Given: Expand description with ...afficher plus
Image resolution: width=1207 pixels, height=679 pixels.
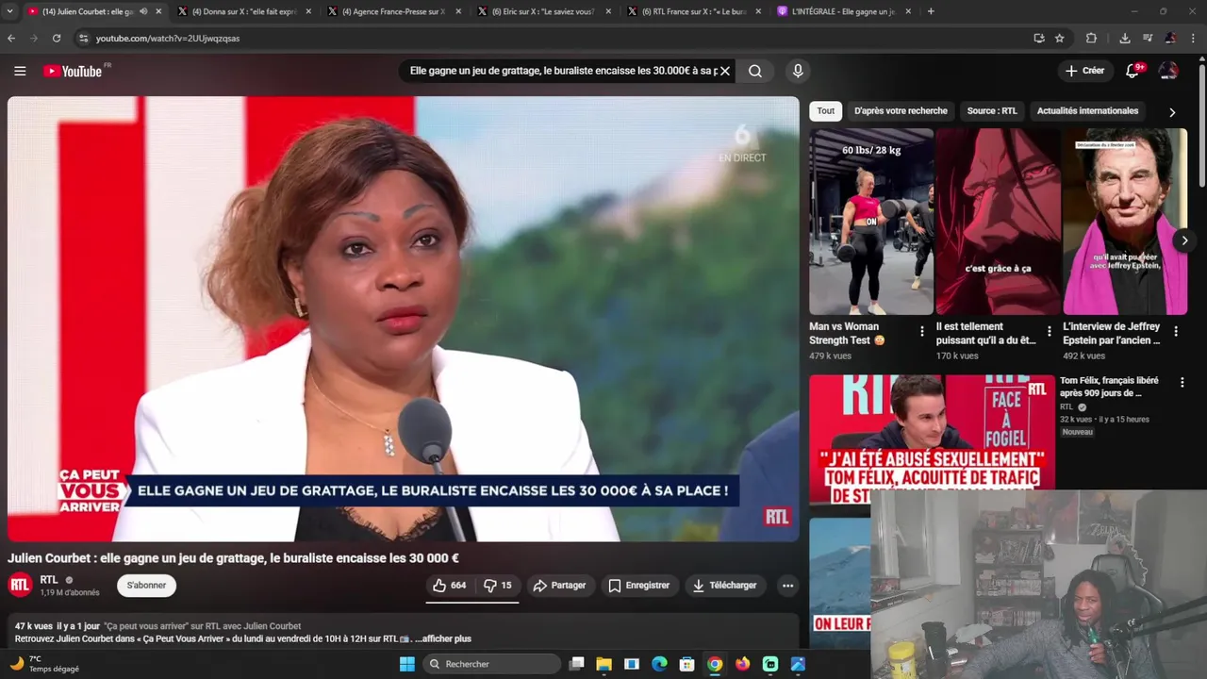Looking at the screenshot, I should (x=443, y=638).
